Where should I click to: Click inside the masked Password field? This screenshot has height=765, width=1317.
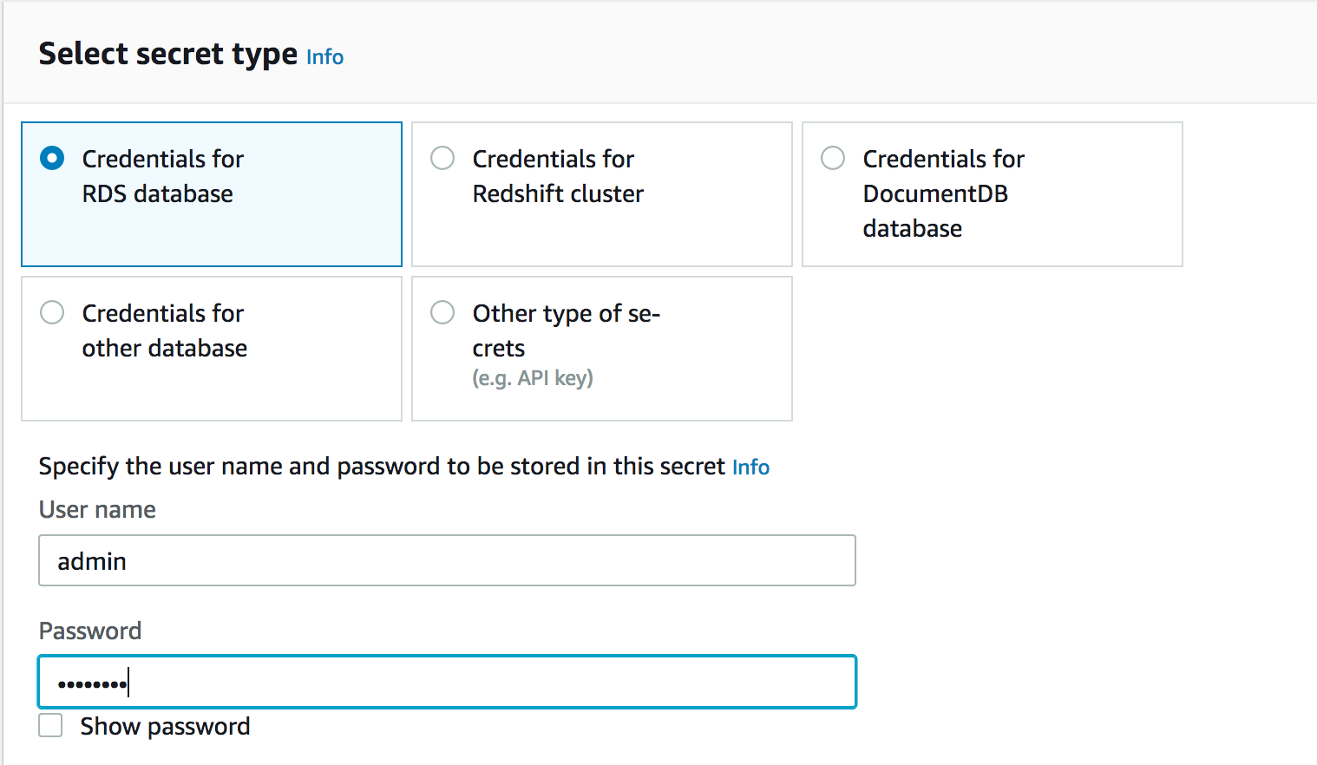(x=447, y=682)
